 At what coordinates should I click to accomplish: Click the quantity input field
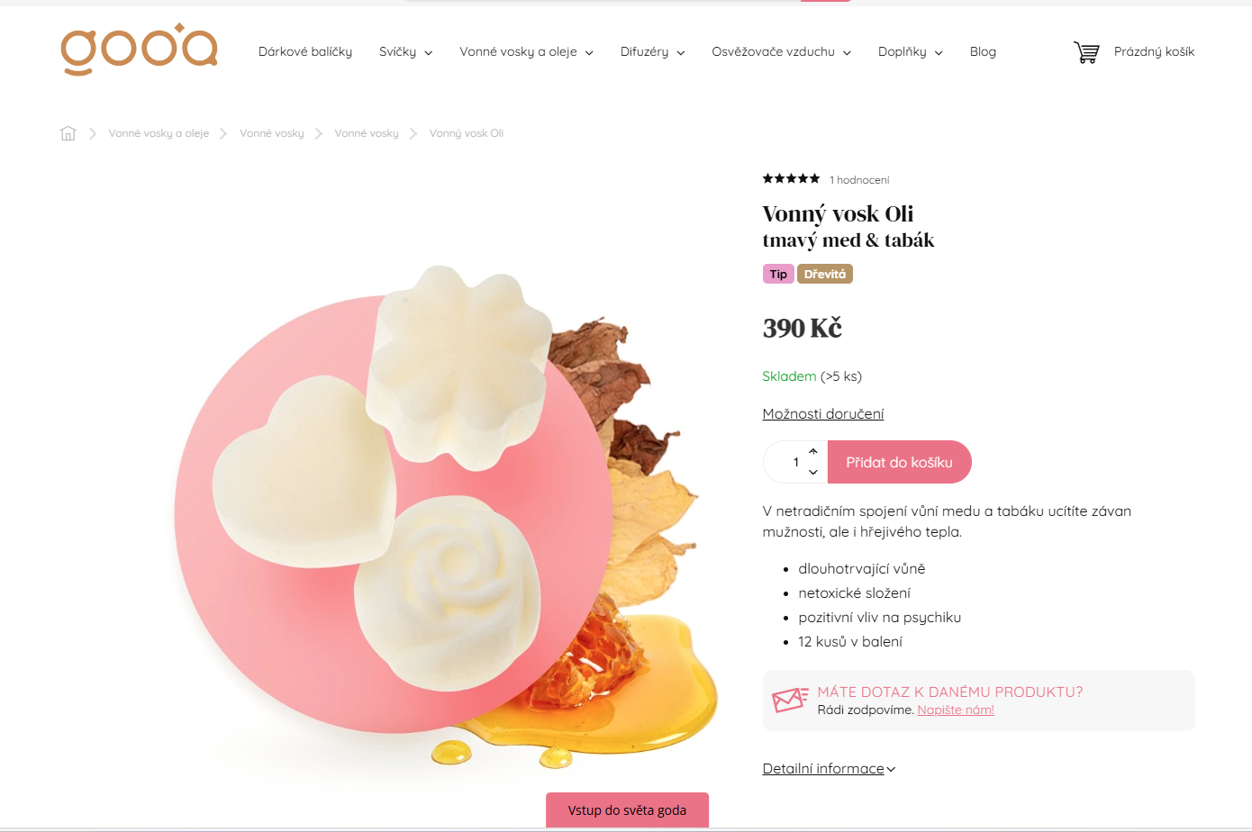(x=789, y=462)
